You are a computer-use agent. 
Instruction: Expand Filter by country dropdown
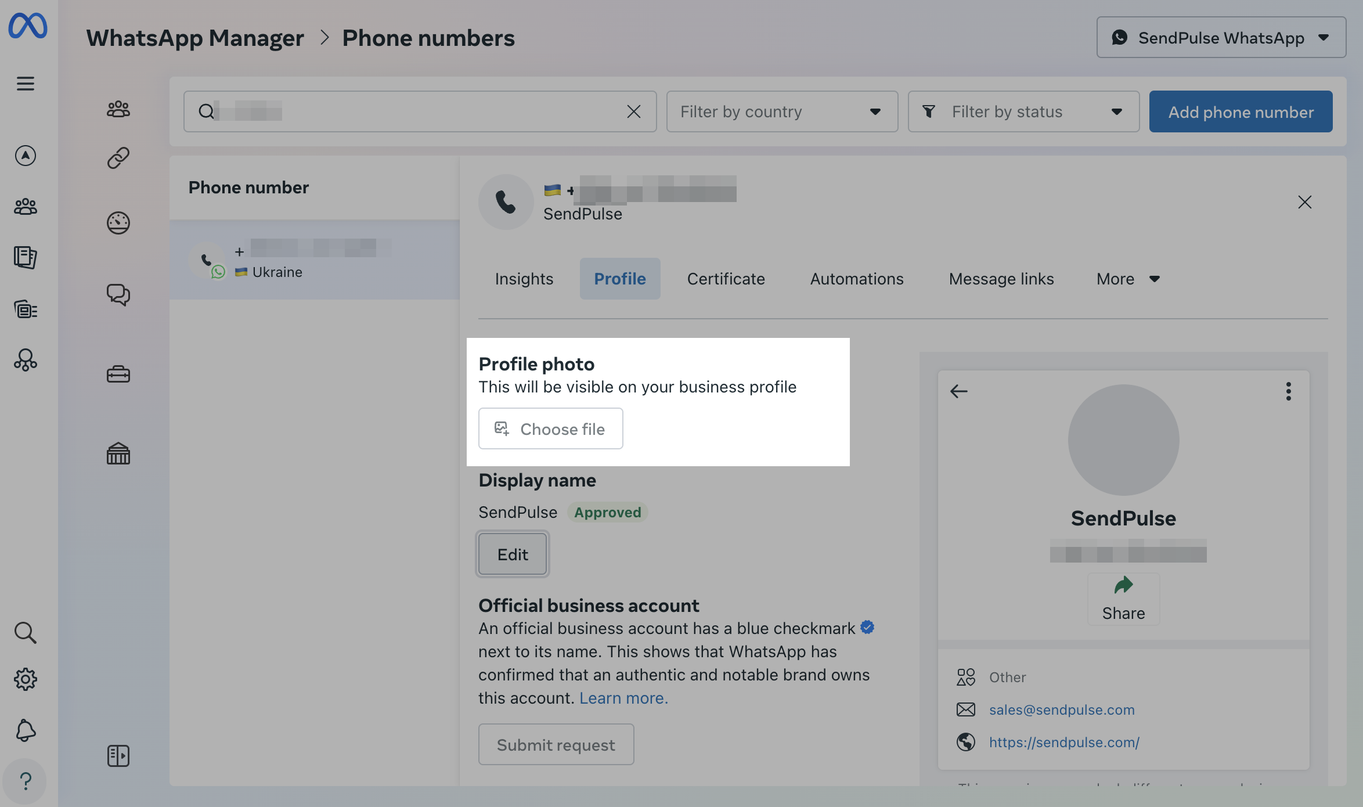[x=781, y=111]
